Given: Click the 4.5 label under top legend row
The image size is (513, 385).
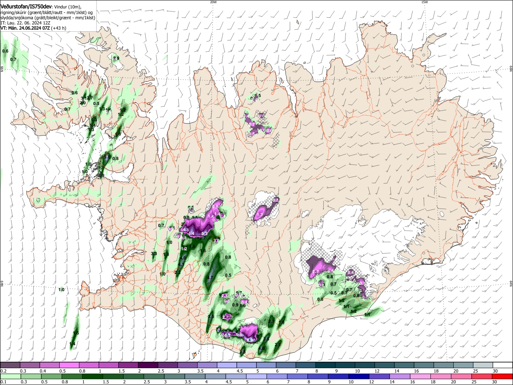Looking at the screenshot, I should 240,371.
